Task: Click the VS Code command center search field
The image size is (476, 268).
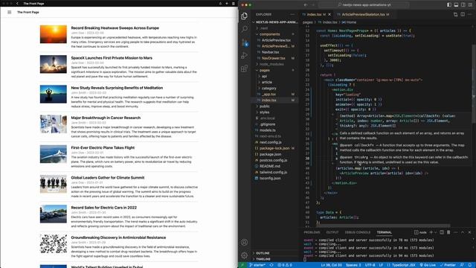Action: click(x=364, y=5)
